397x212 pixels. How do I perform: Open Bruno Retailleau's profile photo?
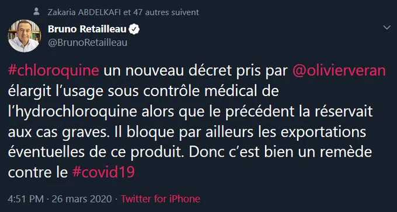tap(25, 36)
